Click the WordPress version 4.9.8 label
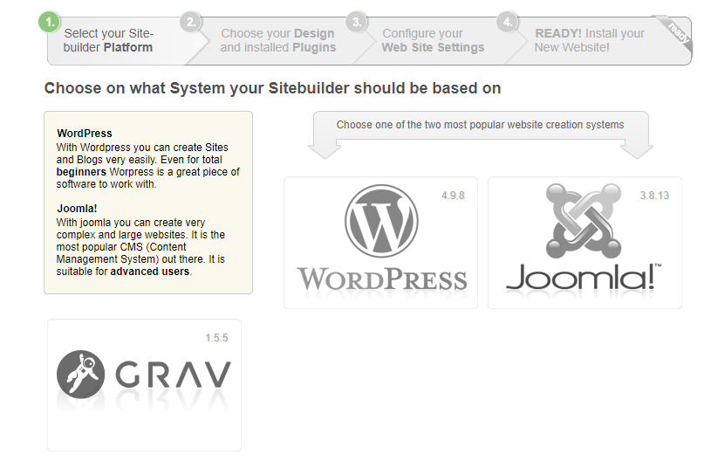This screenshot has width=718, height=475. tap(453, 196)
